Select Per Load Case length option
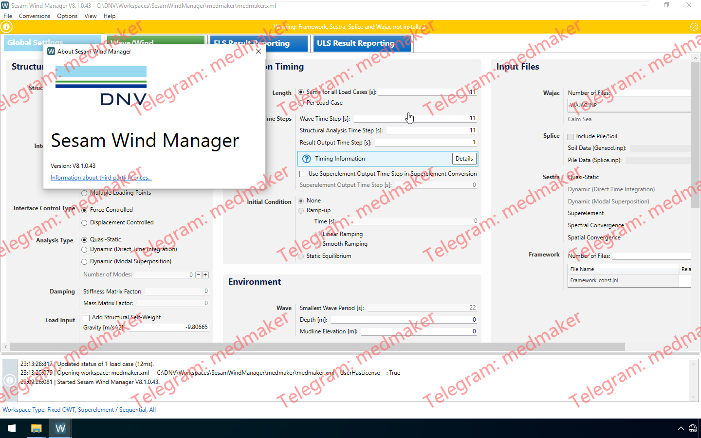The width and height of the screenshot is (701, 438). 301,103
